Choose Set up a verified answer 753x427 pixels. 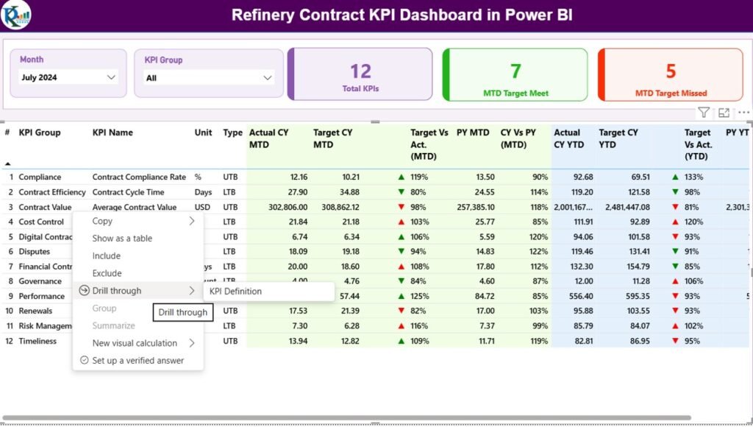pyautogui.click(x=138, y=360)
